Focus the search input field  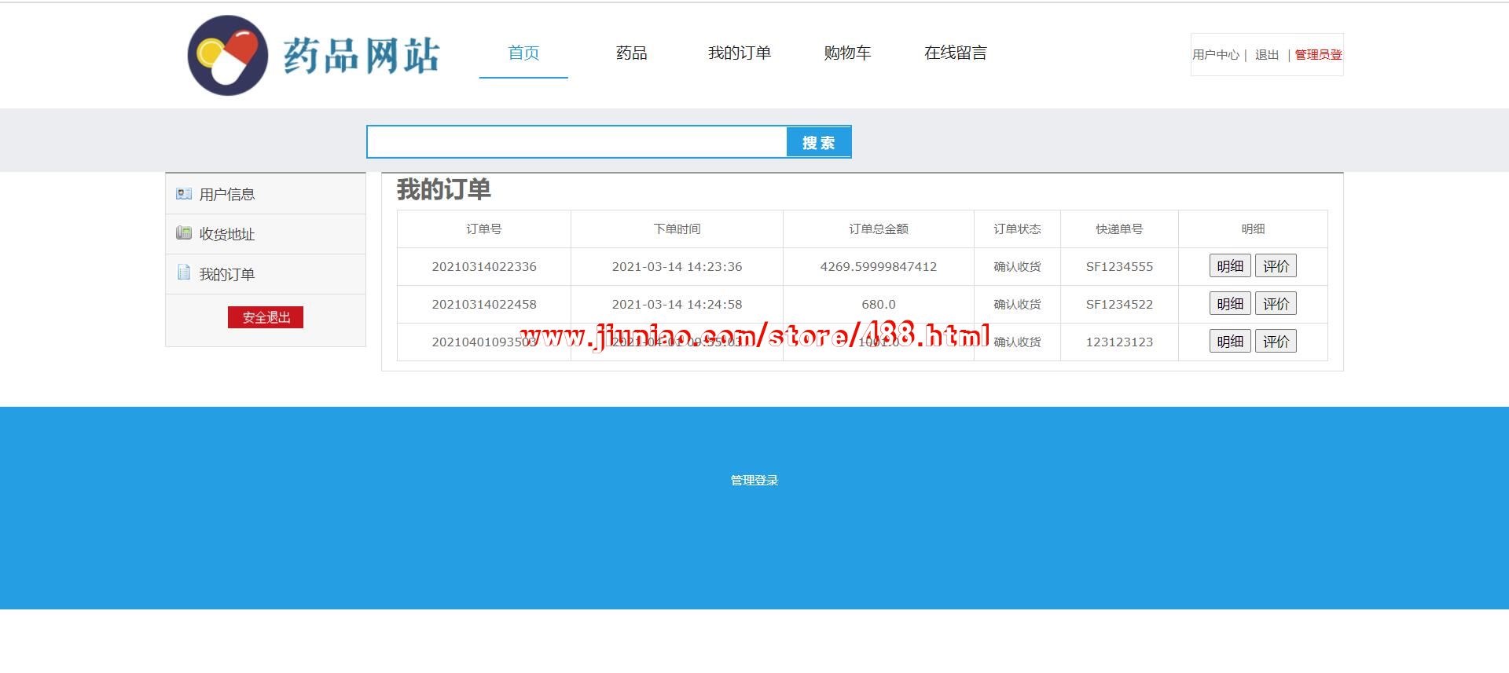pos(576,142)
